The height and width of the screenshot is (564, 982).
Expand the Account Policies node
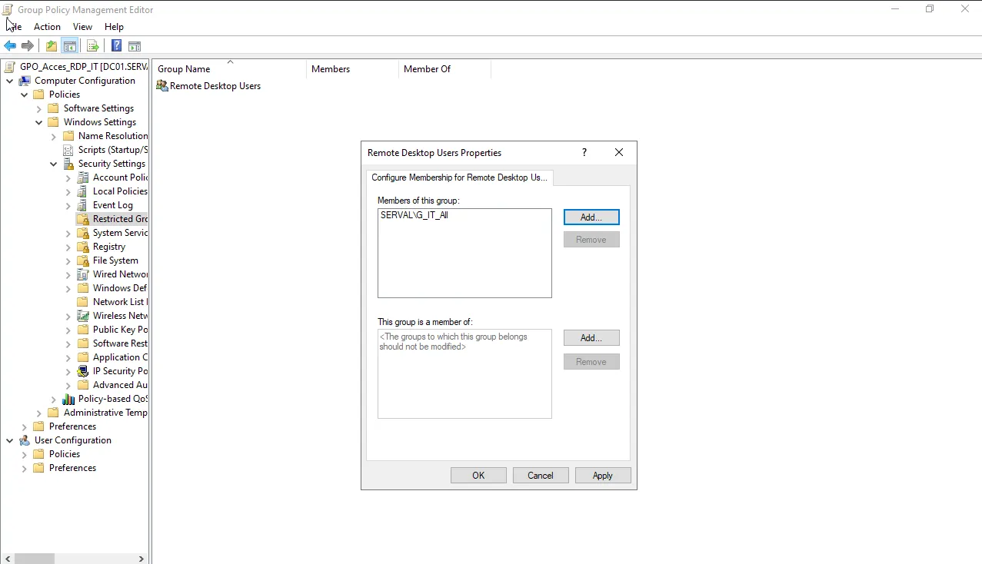click(68, 177)
